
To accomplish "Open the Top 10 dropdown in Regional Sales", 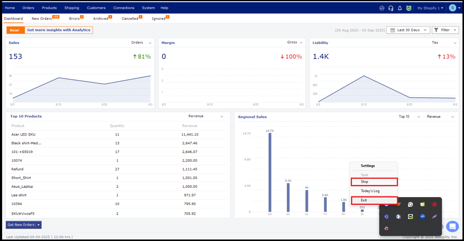I will tap(409, 117).
